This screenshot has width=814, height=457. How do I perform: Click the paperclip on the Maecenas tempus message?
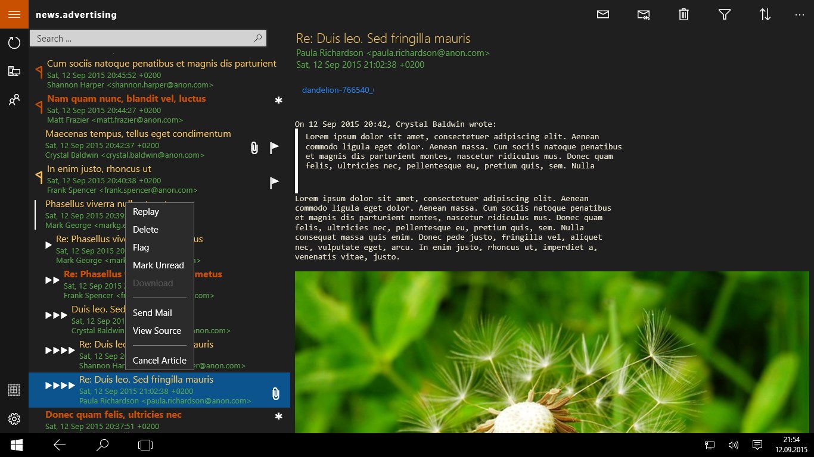254,148
